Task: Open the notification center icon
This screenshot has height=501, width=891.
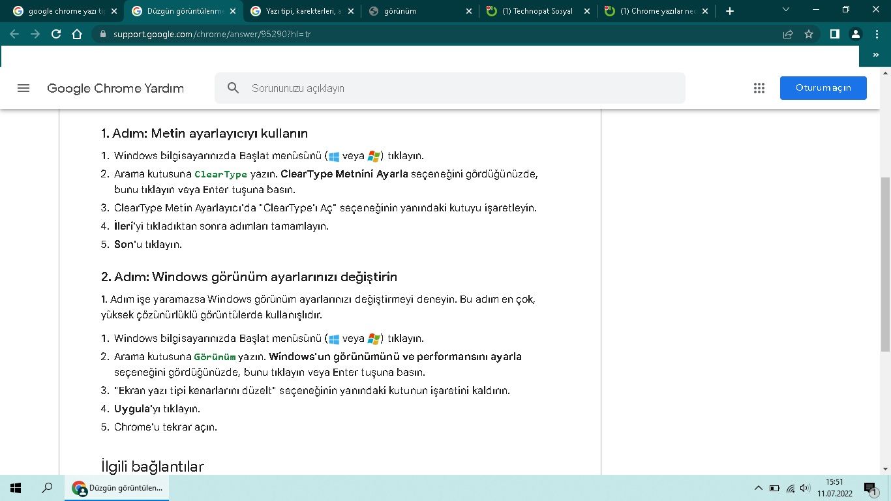Action: [870, 489]
